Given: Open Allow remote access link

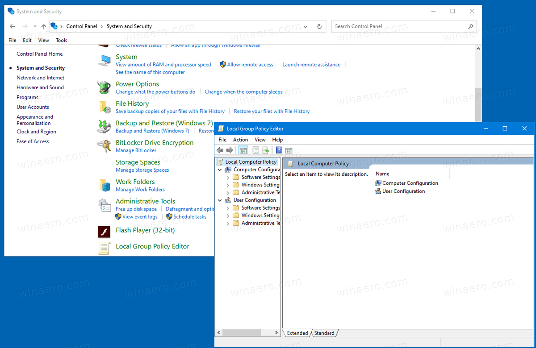Looking at the screenshot, I should pyautogui.click(x=250, y=65).
